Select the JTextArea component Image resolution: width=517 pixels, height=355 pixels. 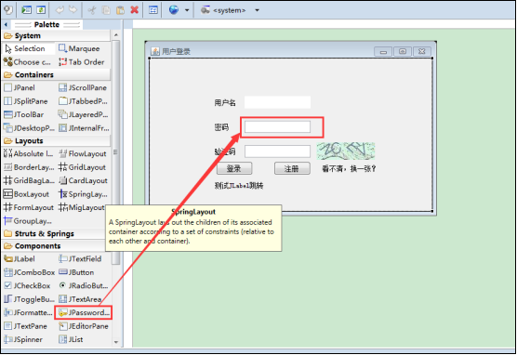click(x=80, y=299)
